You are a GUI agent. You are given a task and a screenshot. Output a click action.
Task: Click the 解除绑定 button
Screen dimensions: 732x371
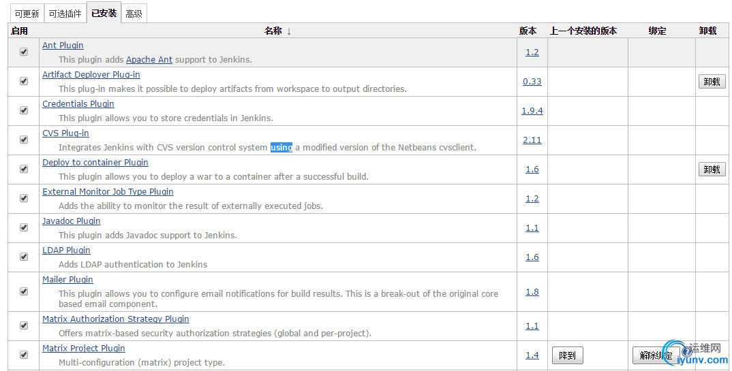tap(656, 355)
